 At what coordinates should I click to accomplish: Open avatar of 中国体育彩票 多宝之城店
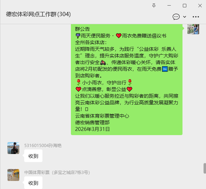click(13, 175)
